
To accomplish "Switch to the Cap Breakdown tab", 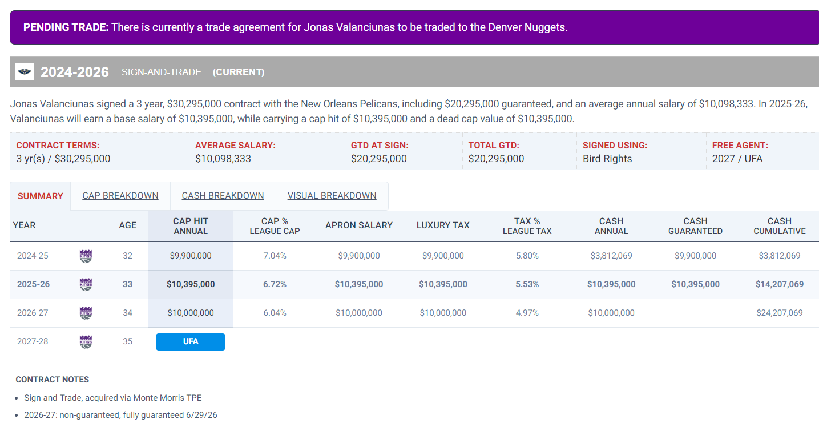I will [x=120, y=196].
